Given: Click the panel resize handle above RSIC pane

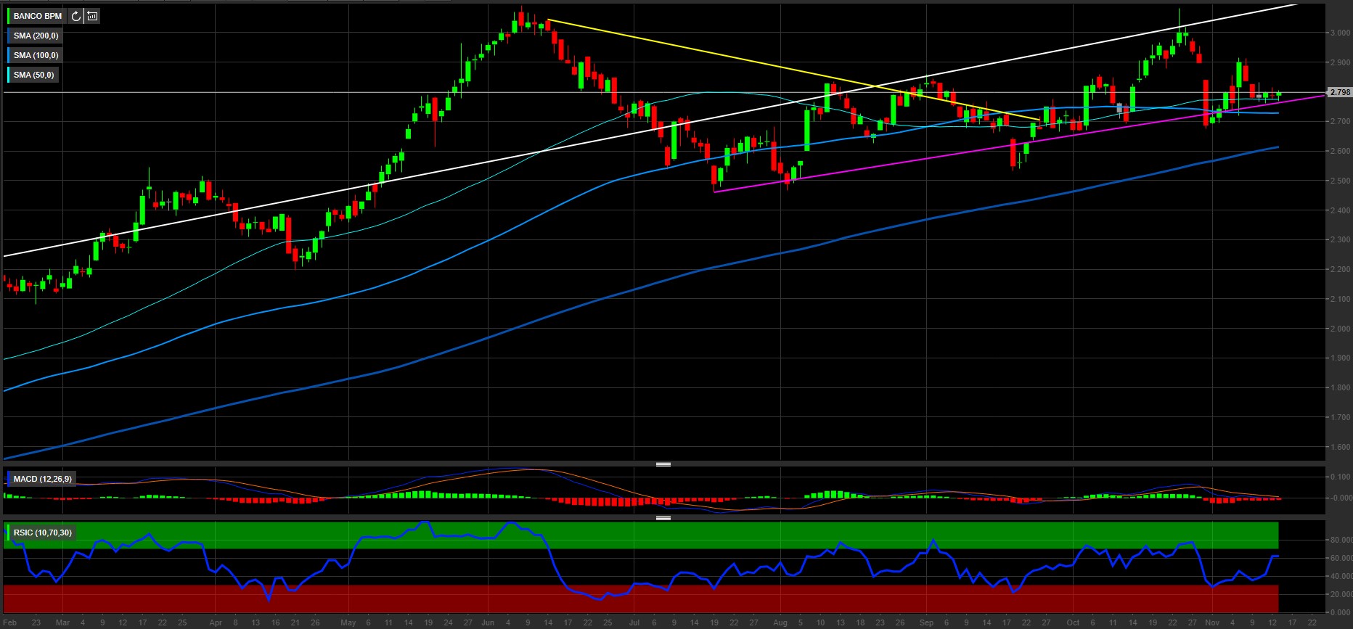Looking at the screenshot, I should click(663, 518).
